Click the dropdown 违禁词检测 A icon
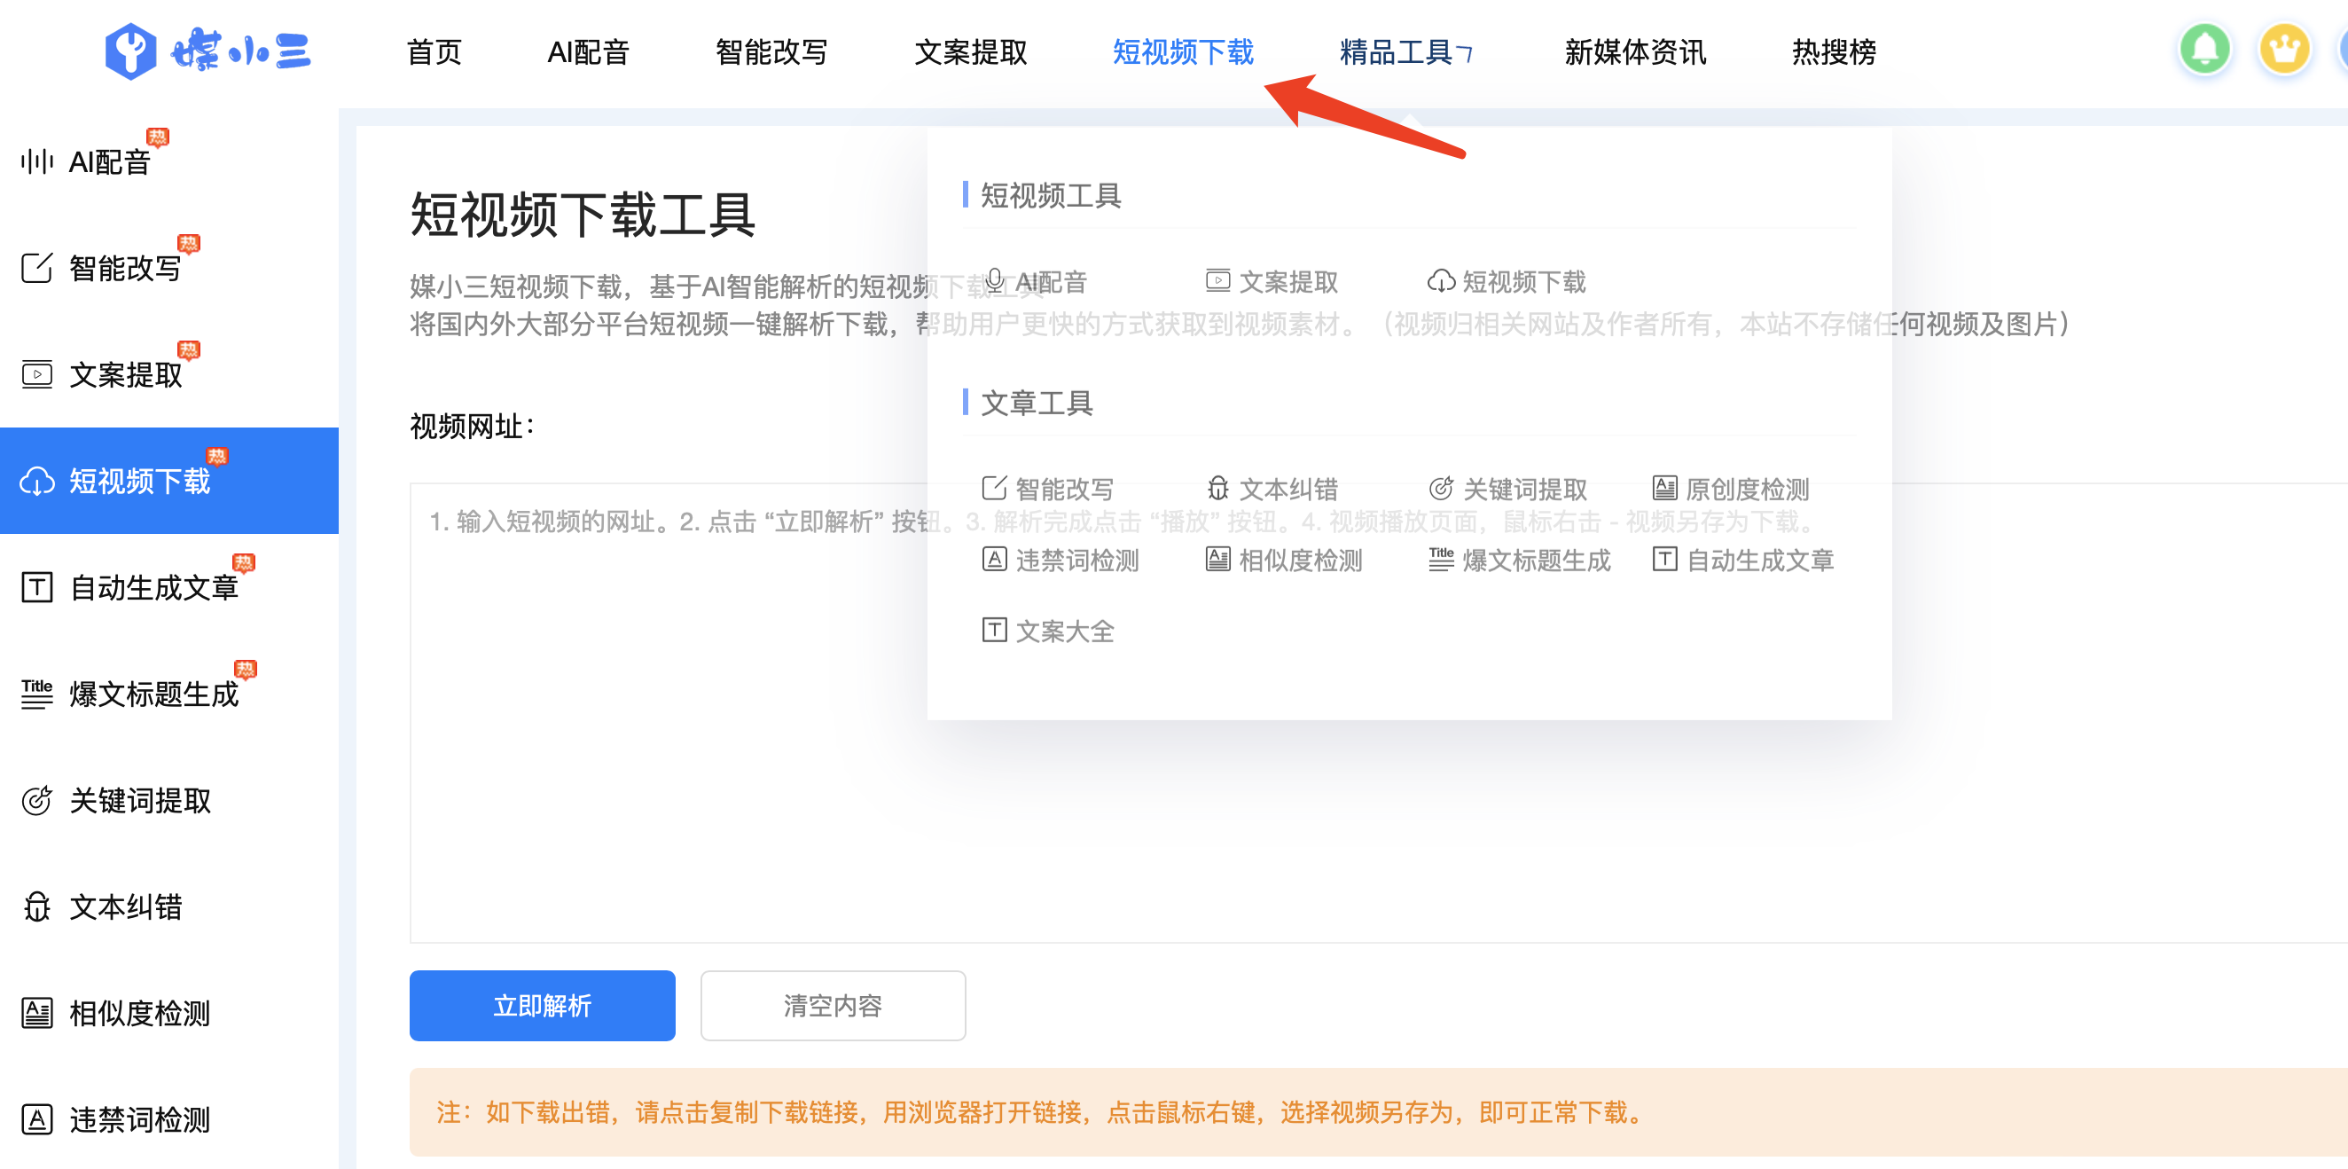The image size is (2348, 1169). click(x=994, y=559)
